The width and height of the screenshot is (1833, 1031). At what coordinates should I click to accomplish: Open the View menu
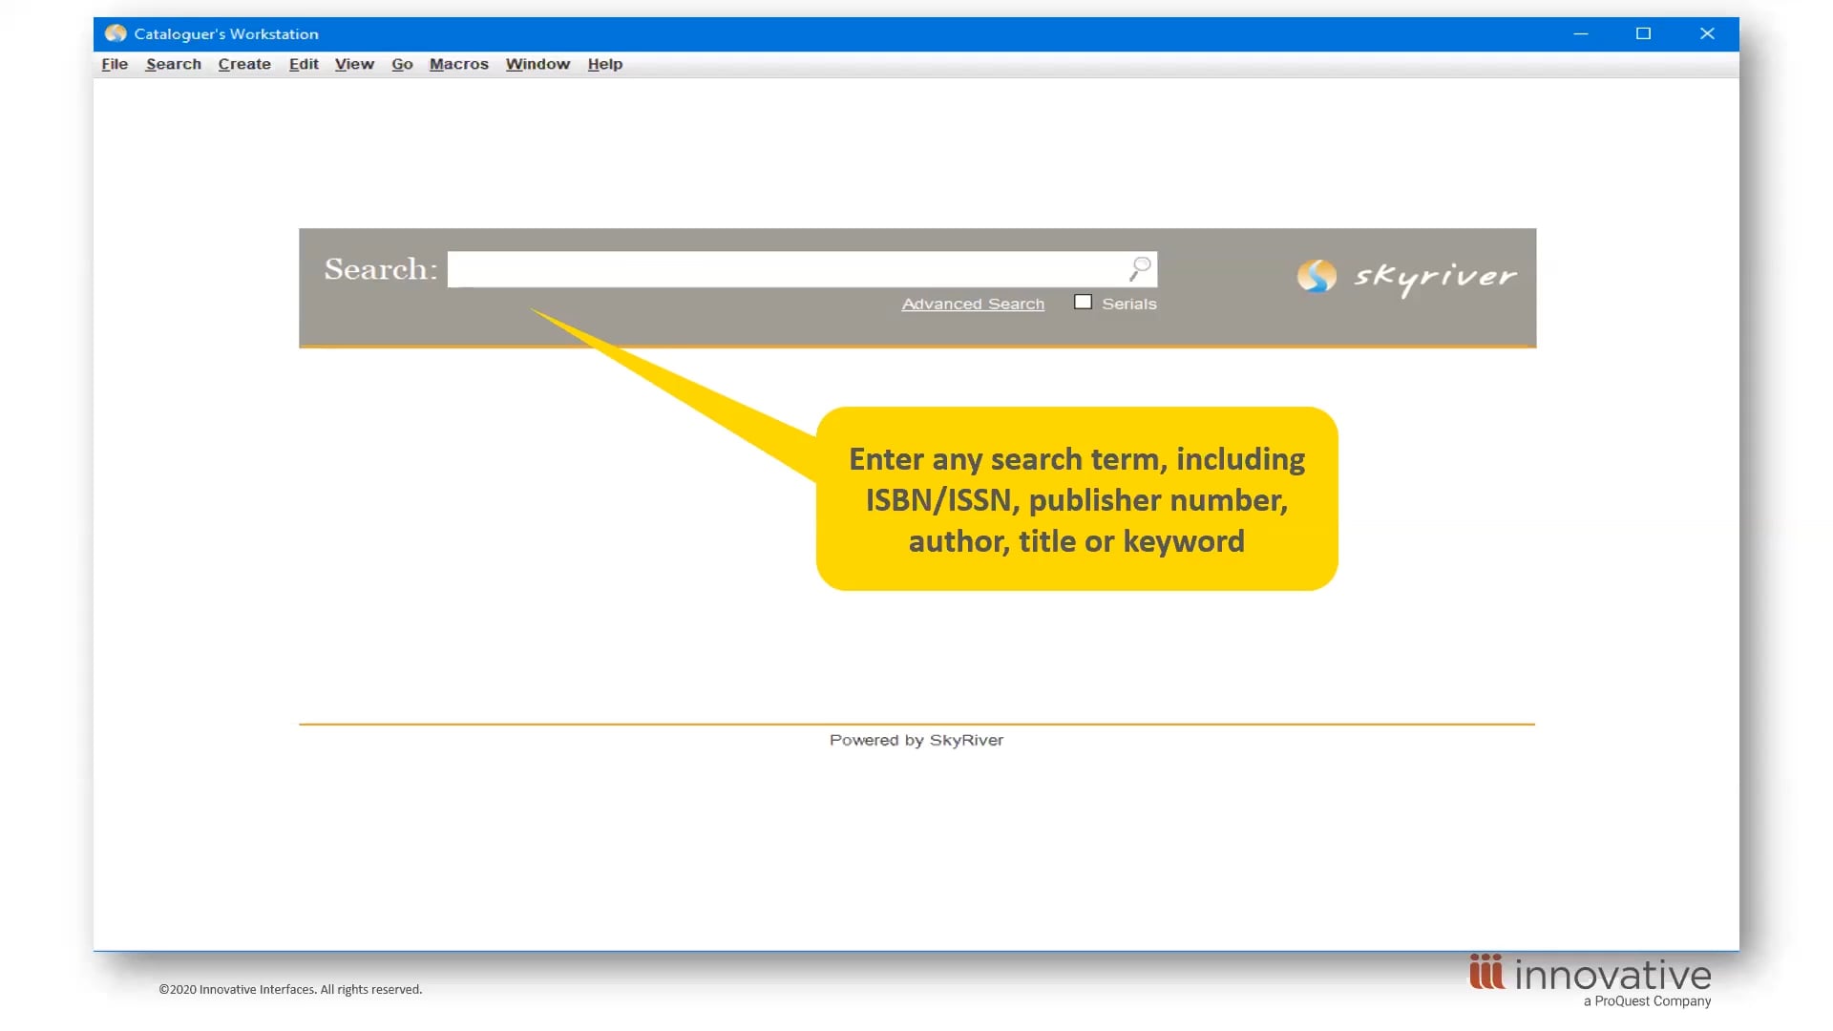pos(354,64)
